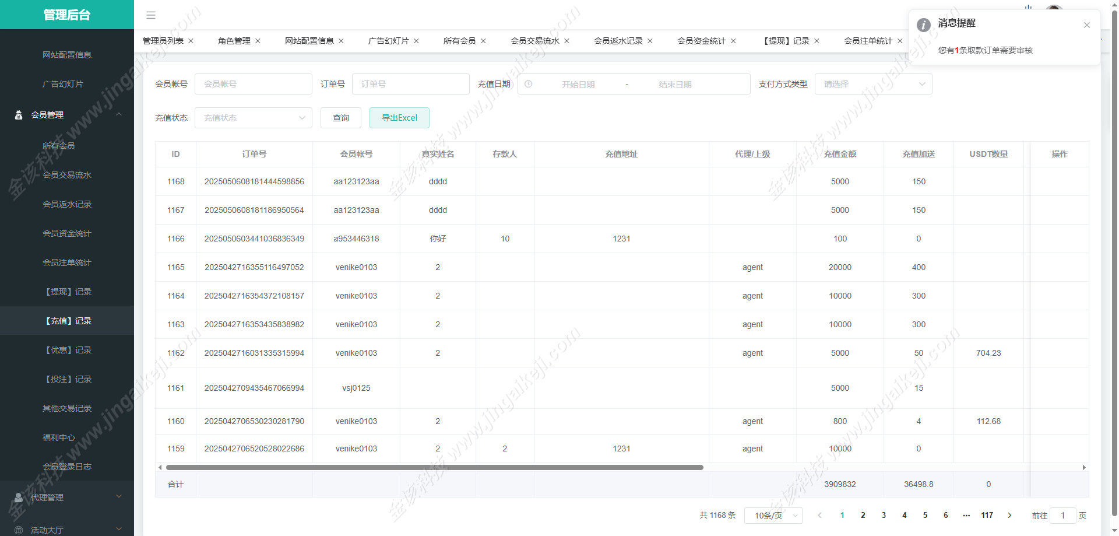Close the 管理员列表 tab
Viewport: 1119px width, 536px height.
tap(191, 41)
